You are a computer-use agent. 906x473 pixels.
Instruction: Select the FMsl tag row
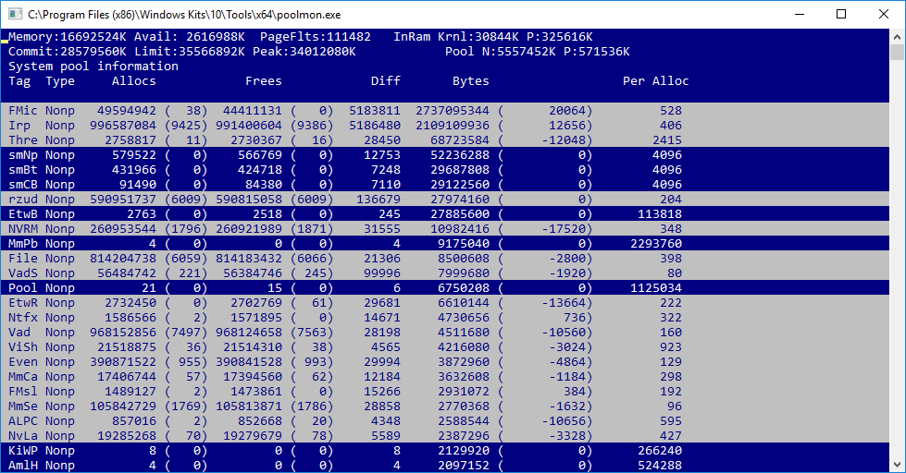[445, 392]
